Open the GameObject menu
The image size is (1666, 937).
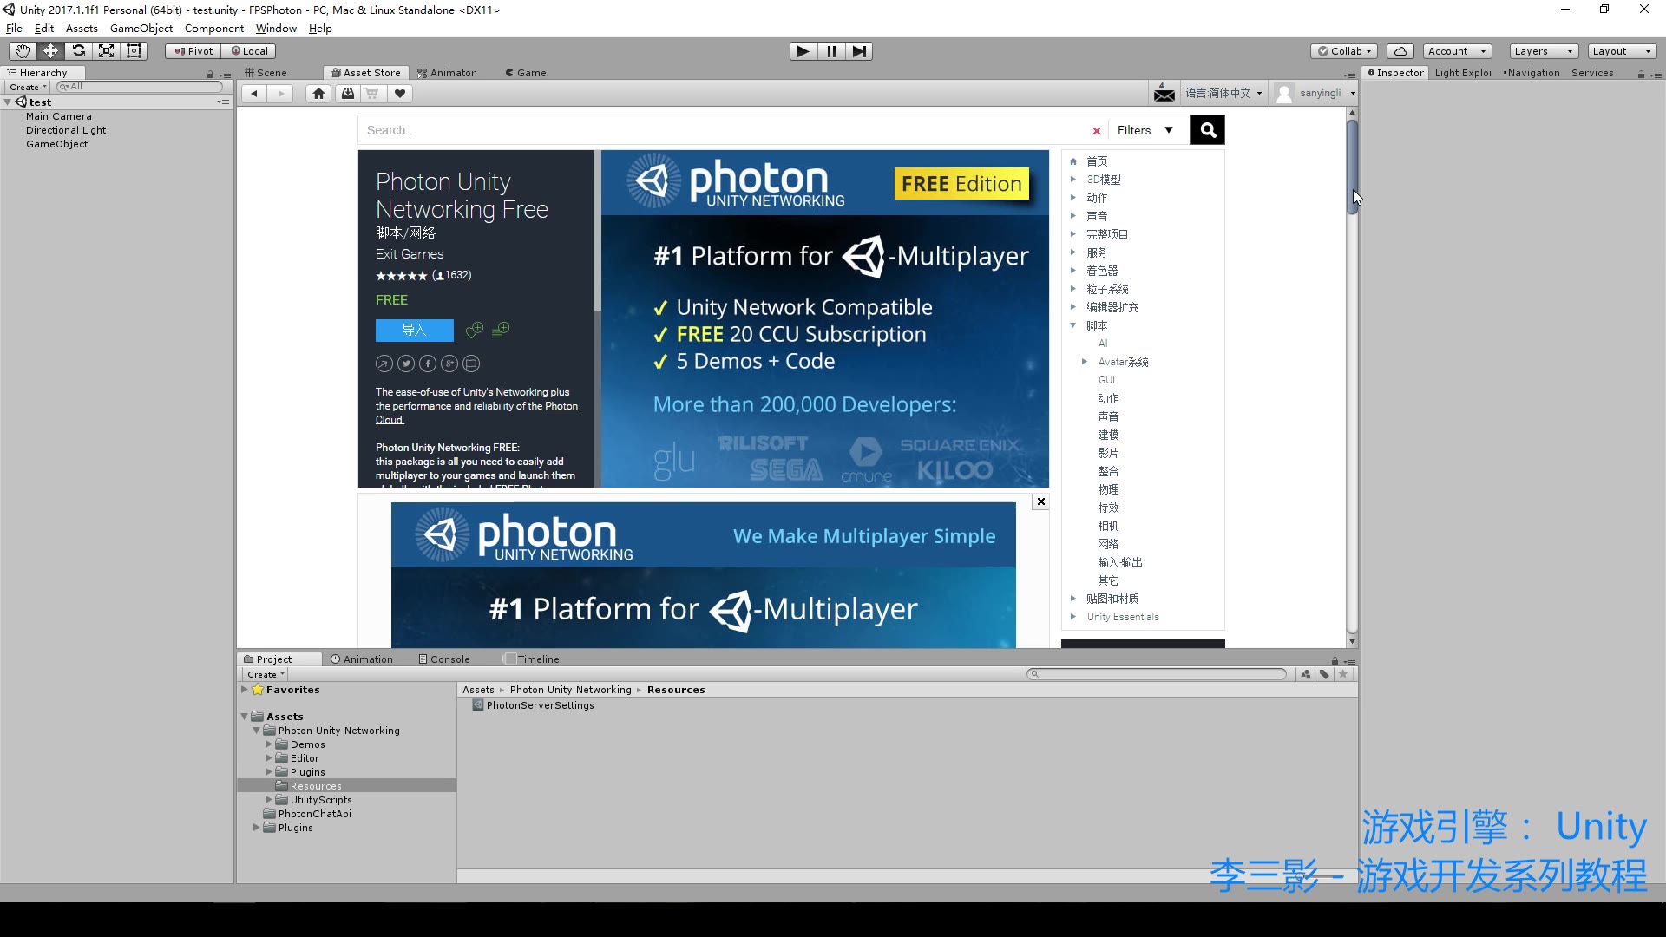point(141,29)
